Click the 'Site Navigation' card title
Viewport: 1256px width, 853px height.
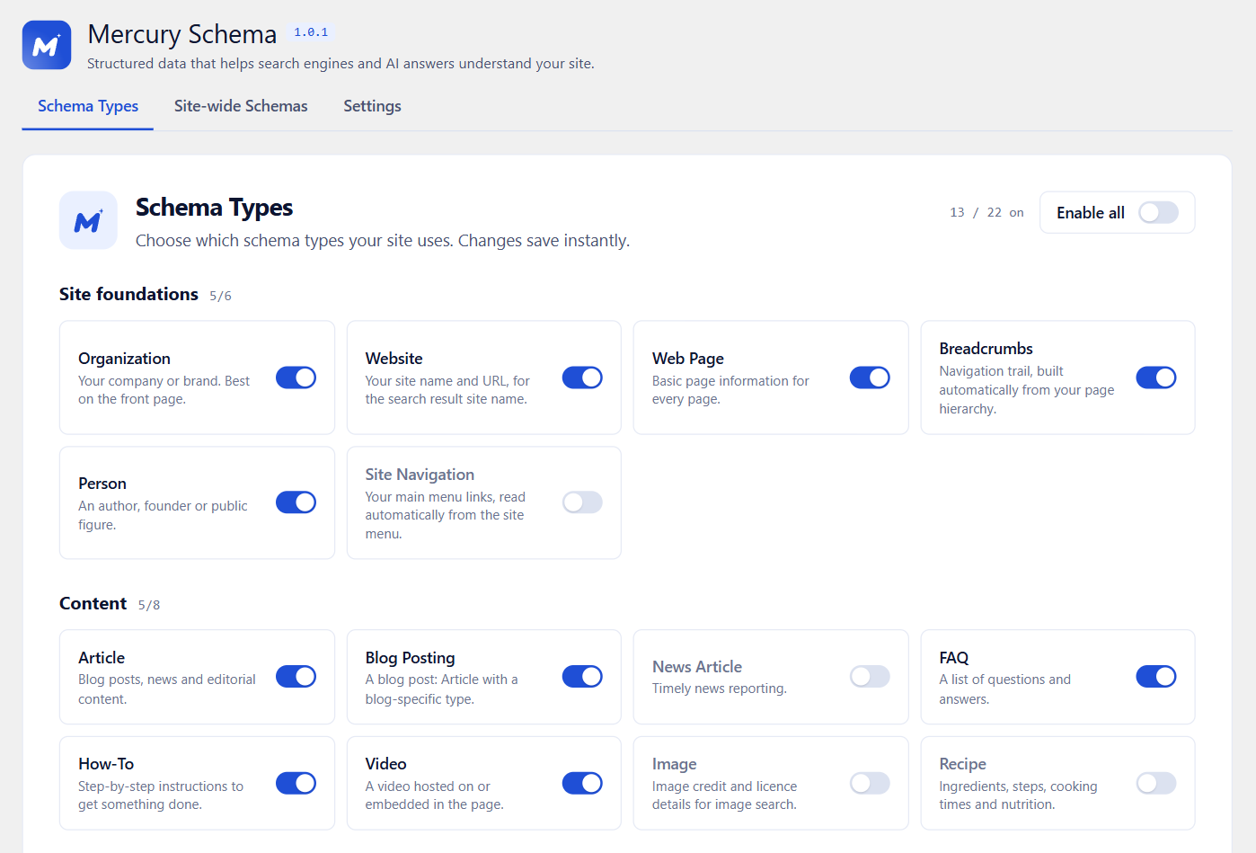[420, 475]
